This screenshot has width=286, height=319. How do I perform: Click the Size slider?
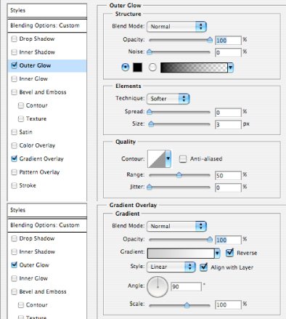click(180, 124)
